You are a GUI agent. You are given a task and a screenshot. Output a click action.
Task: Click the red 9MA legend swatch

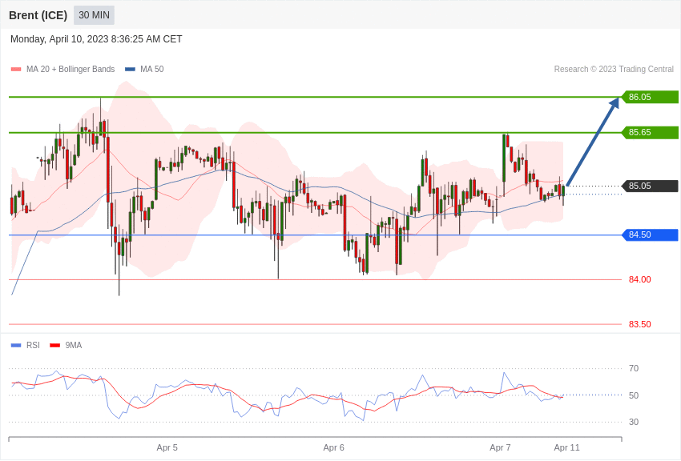coord(55,346)
